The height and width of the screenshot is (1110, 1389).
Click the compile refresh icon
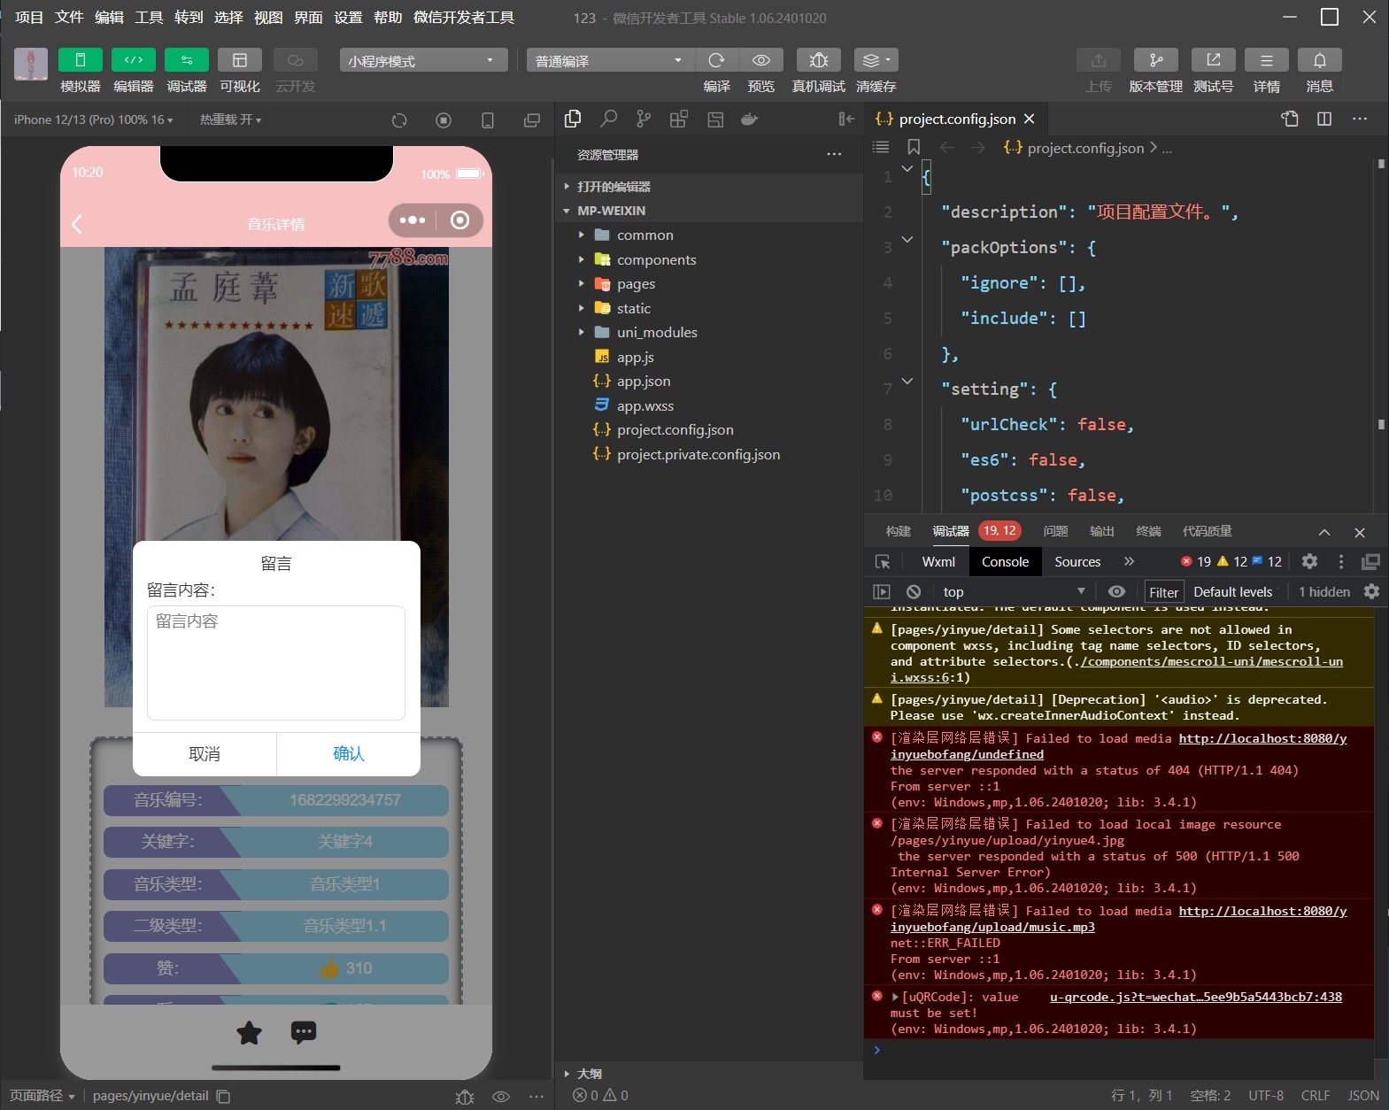[716, 60]
